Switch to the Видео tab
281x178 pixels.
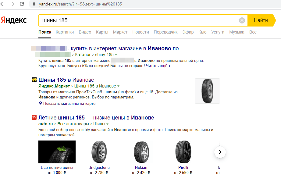85,32
